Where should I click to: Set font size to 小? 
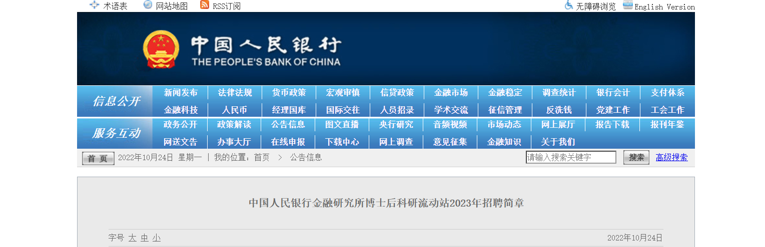click(157, 238)
